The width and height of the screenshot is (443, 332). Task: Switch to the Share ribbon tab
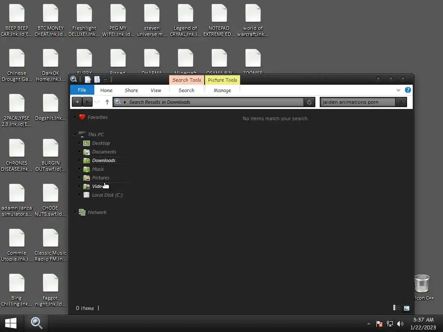[x=132, y=90]
